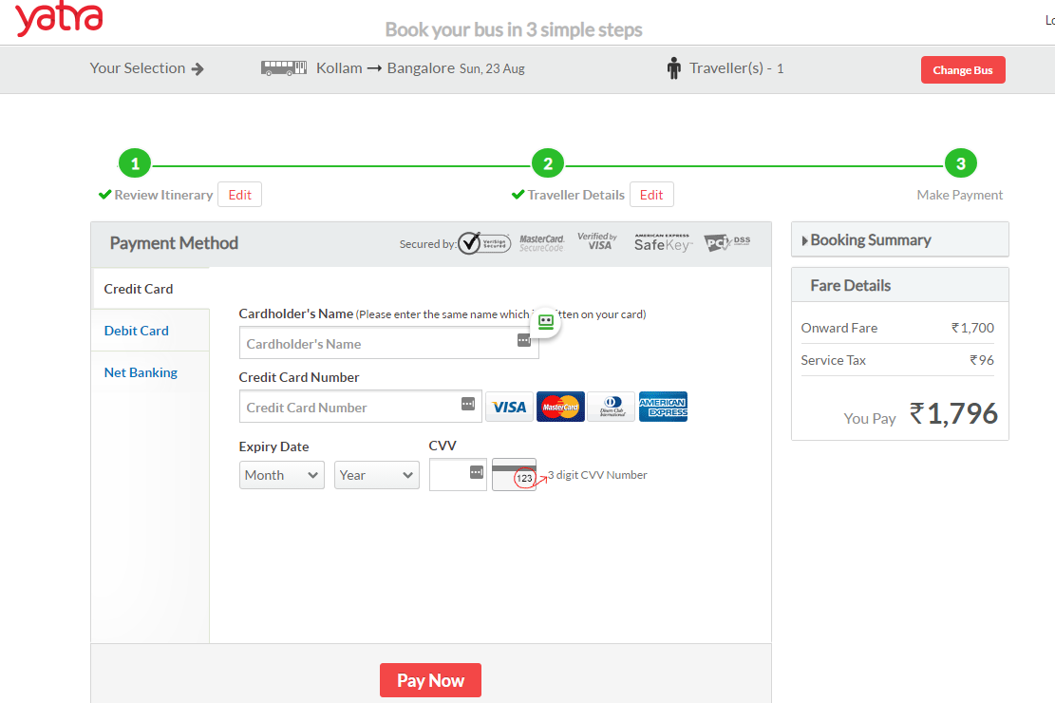Click the VeriSign Secured badge

click(x=484, y=243)
